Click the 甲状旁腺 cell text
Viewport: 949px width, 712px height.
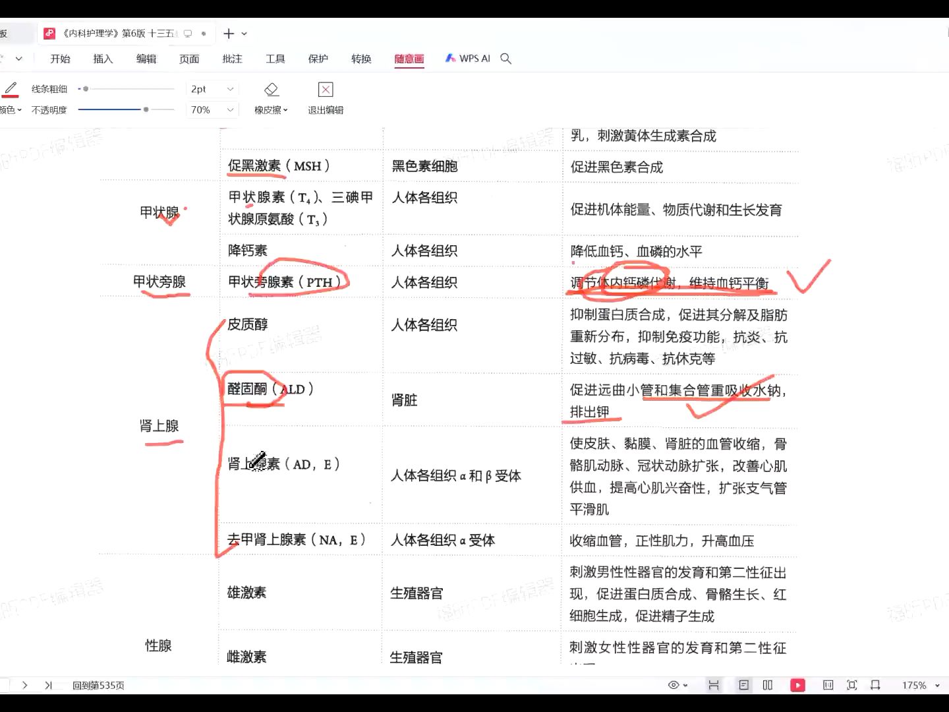click(159, 282)
